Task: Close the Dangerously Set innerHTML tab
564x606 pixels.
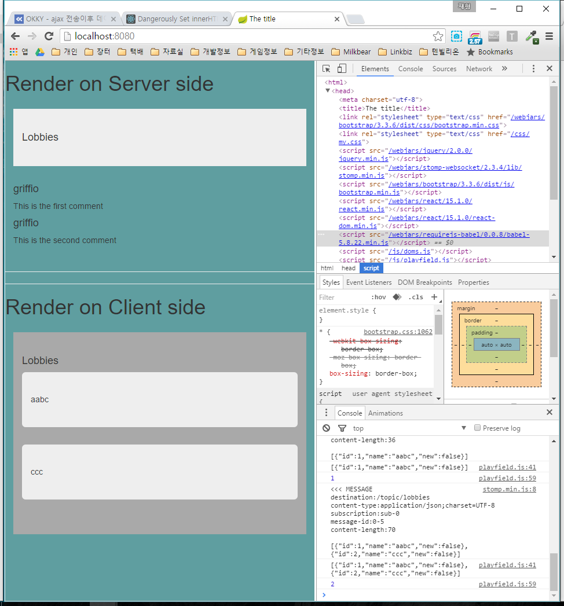Action: [225, 19]
